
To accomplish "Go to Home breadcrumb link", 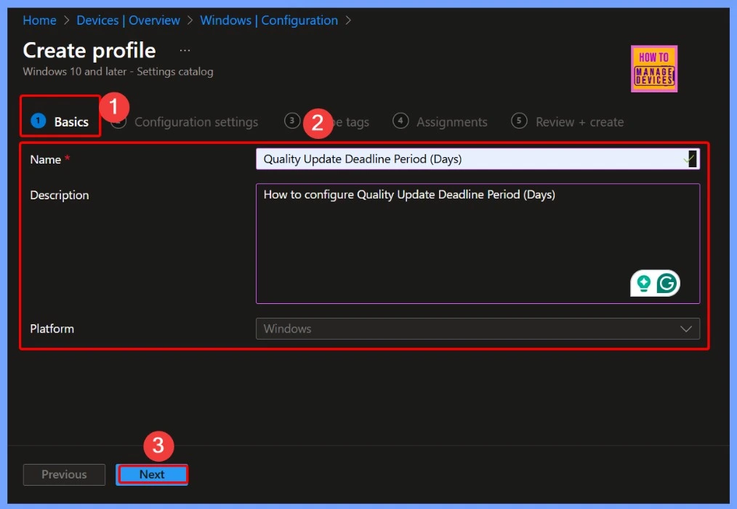I will point(39,20).
